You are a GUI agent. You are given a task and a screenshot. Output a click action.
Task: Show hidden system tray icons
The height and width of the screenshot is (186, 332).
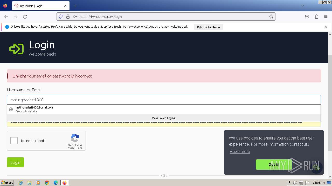pos(289,183)
